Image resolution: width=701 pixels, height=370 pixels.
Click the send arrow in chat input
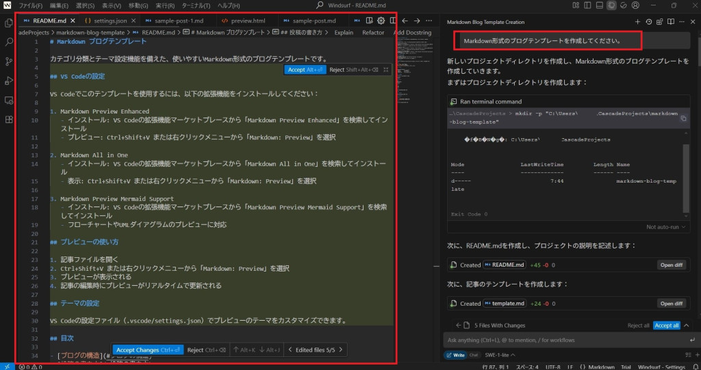(693, 340)
